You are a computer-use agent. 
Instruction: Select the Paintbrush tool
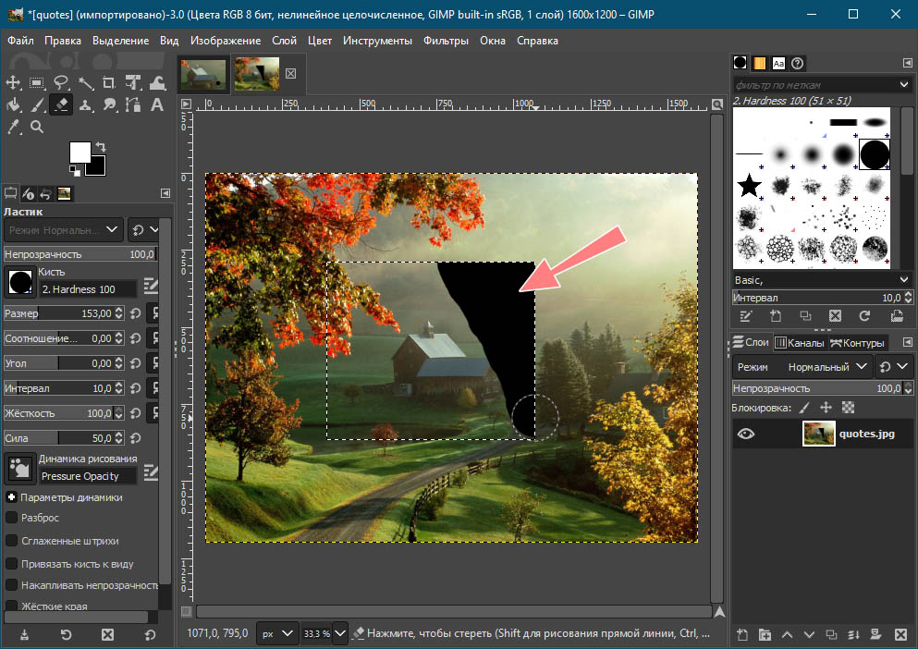tap(37, 104)
